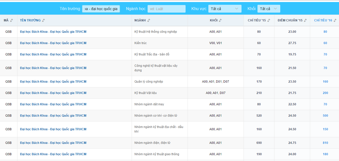
Task: Focus the Tên trường search field
Action: 101,9
